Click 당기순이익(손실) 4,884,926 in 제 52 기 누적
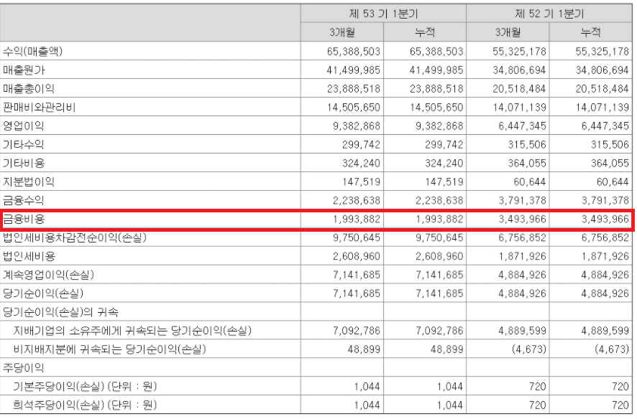This screenshot has height=419, width=637. pyautogui.click(x=605, y=293)
